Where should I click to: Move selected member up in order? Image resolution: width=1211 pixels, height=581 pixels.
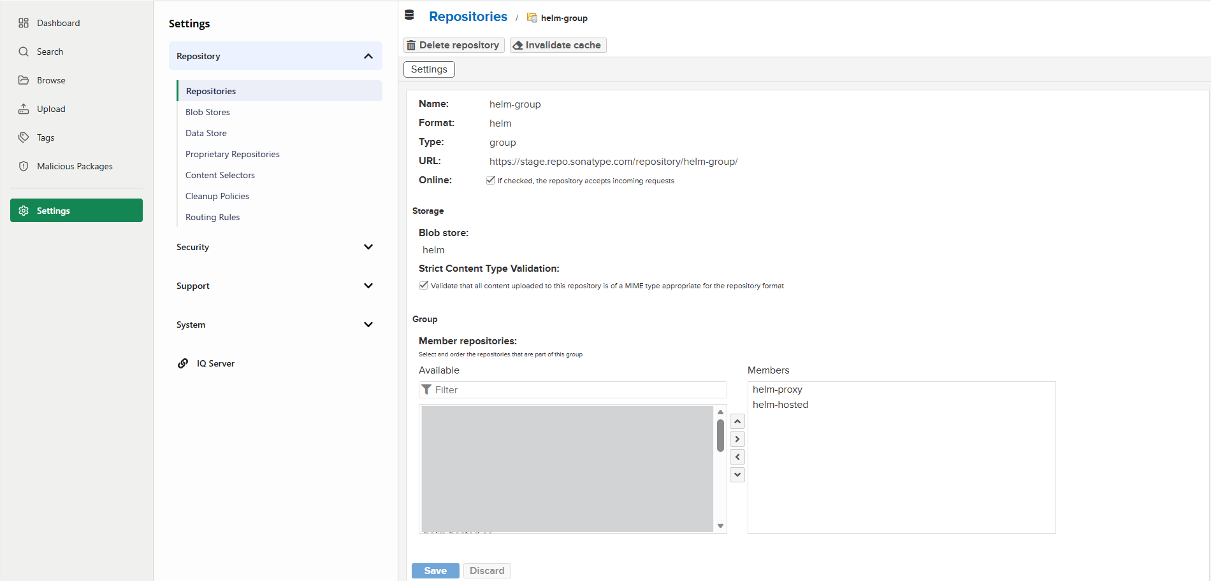pyautogui.click(x=737, y=421)
